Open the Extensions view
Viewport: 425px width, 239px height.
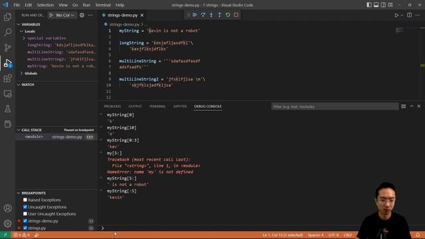(x=7, y=78)
